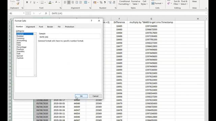The width and height of the screenshot is (216, 121).
Task: Open Clipboard group dialog launcher
Action: (x=22, y=8)
